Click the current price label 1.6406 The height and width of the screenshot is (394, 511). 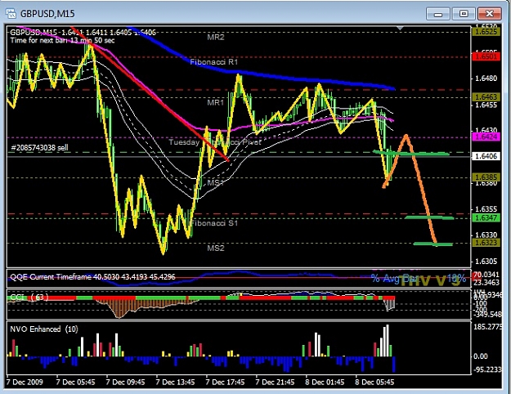pos(486,156)
